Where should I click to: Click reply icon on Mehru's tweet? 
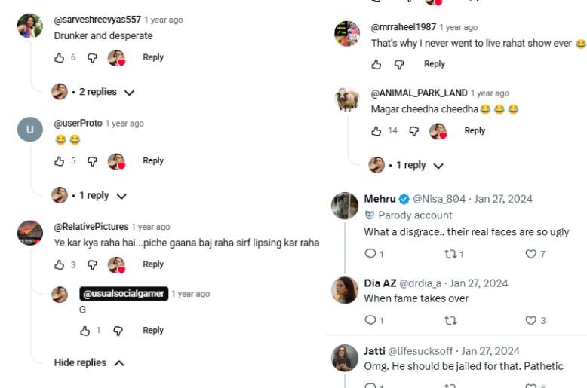pyautogui.click(x=370, y=255)
